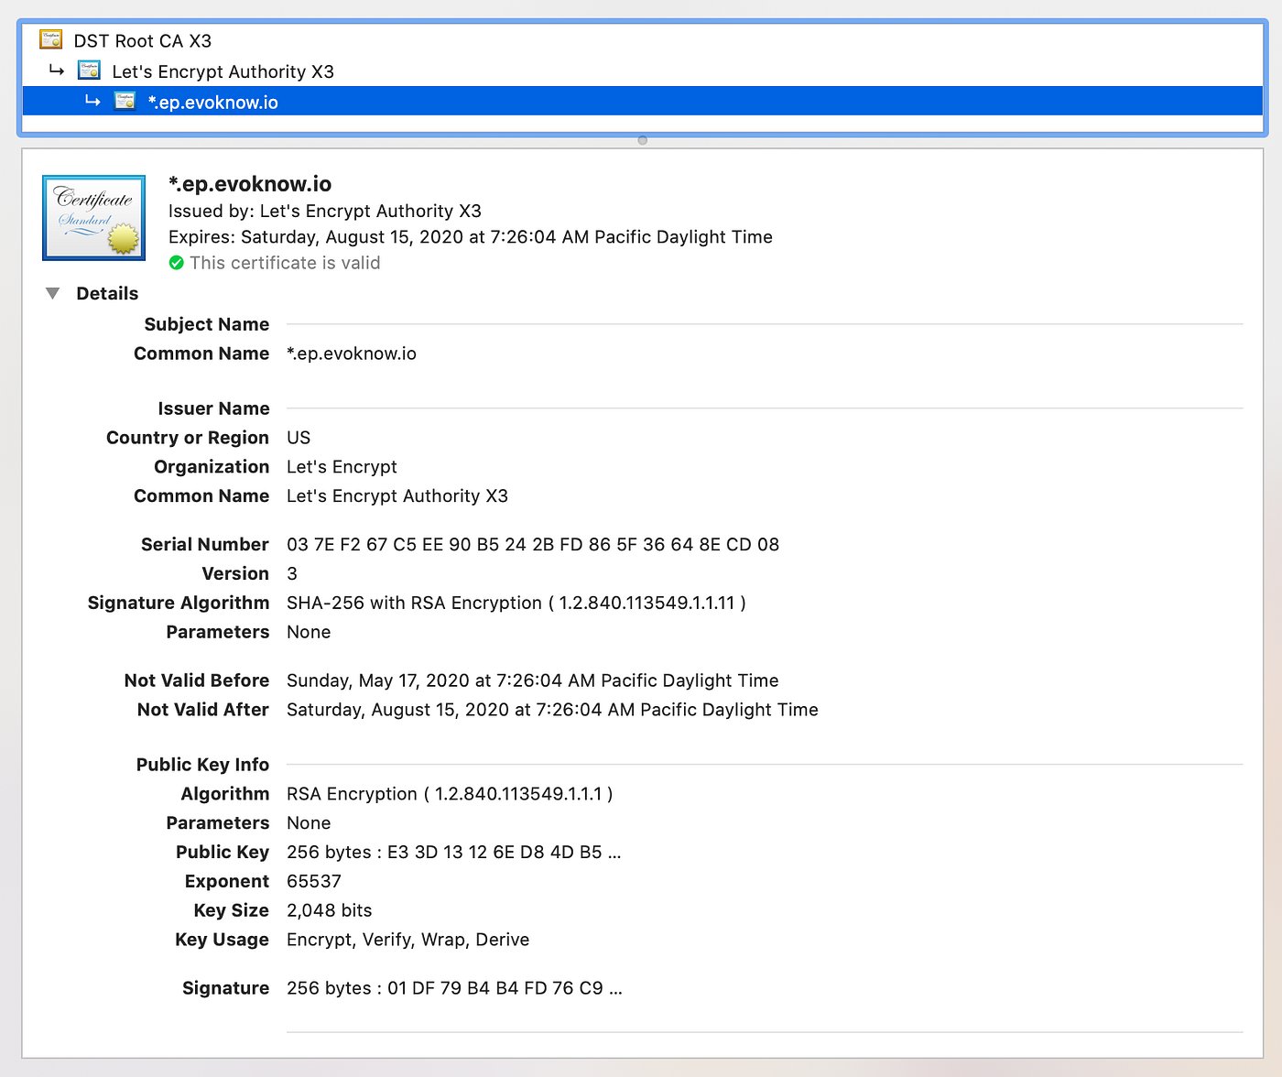Click the *.ep.evoknow.io certificate icon in chain
This screenshot has height=1077, width=1282.
click(125, 101)
